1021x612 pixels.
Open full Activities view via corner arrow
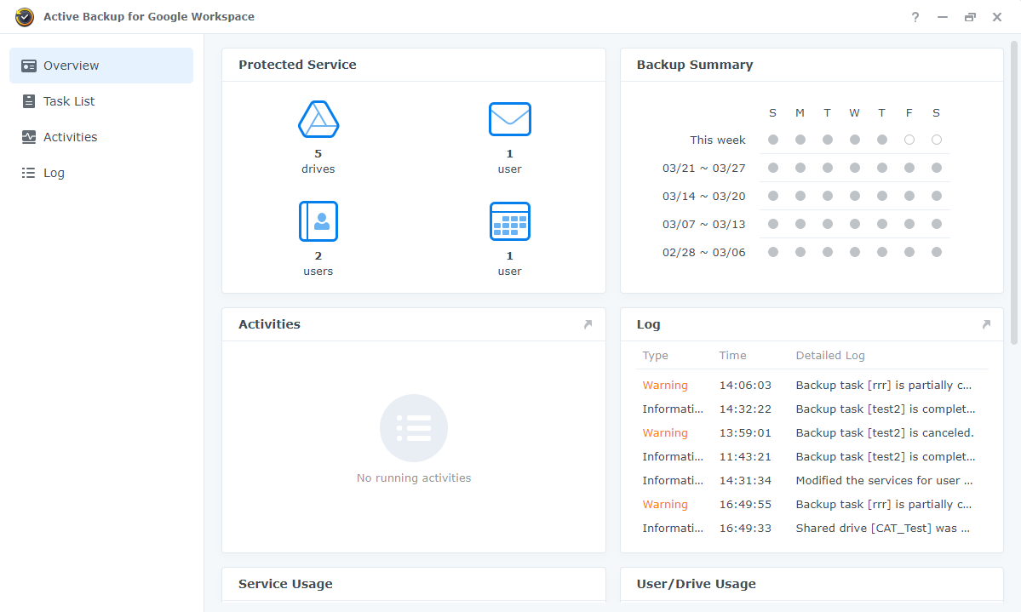587,324
